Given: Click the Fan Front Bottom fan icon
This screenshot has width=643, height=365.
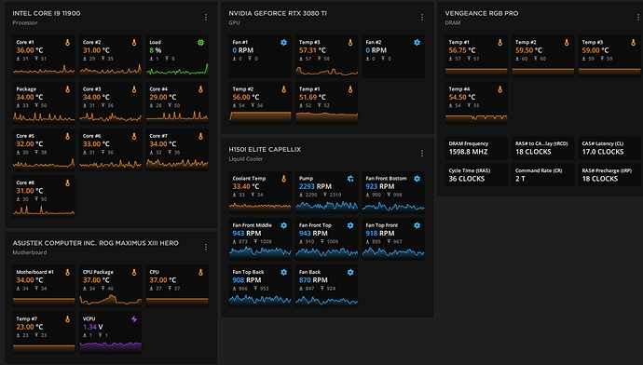Looking at the screenshot, I should coord(417,179).
